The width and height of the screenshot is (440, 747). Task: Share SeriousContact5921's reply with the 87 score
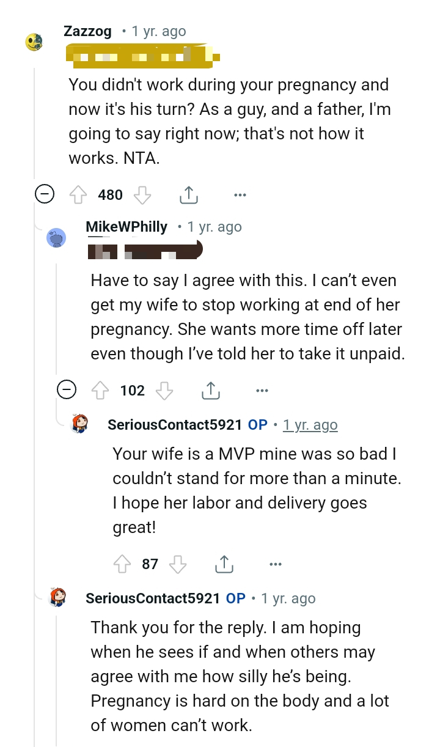tap(224, 563)
